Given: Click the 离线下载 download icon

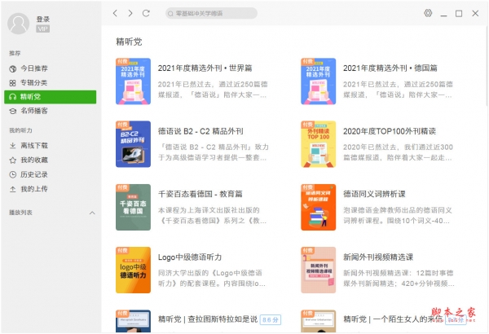Looking at the screenshot, I should tap(13, 145).
